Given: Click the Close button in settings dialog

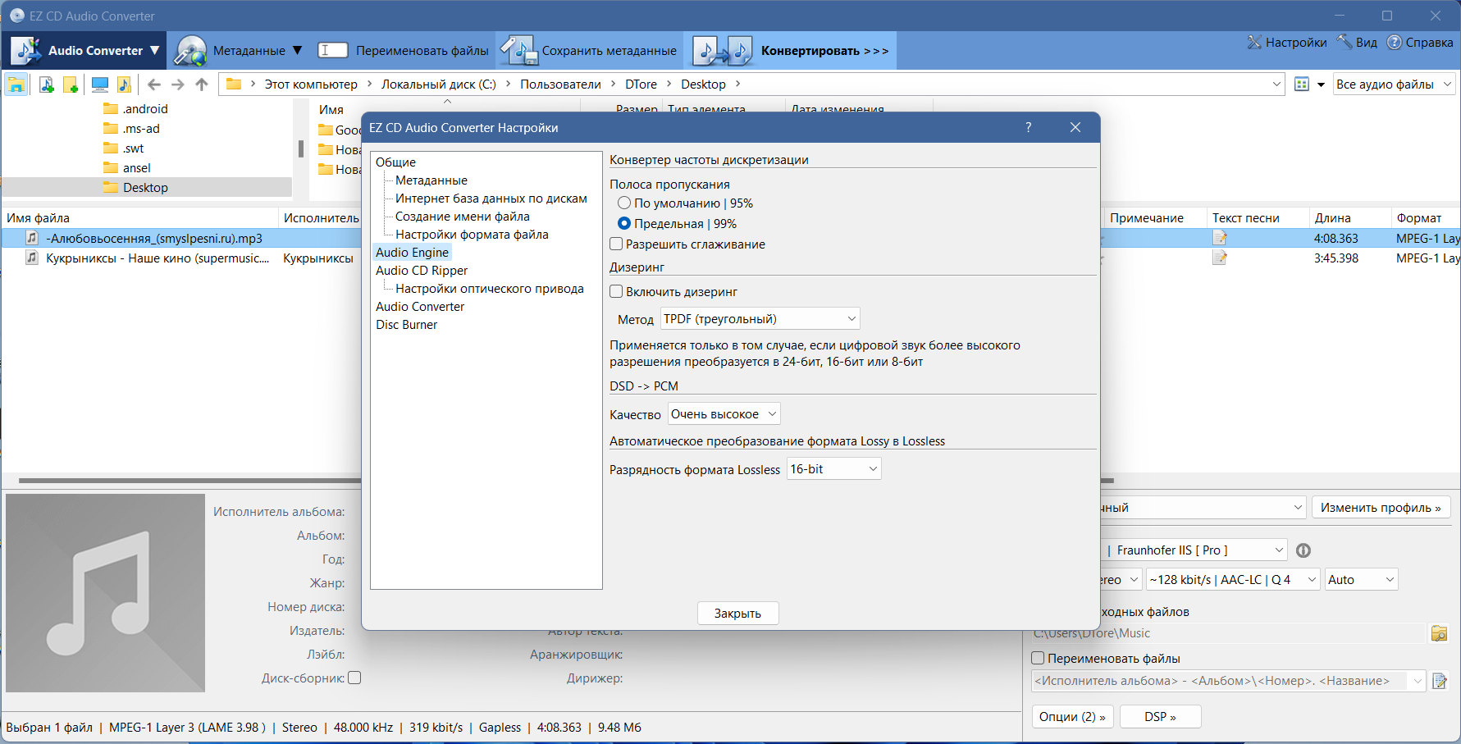Looking at the screenshot, I should coord(737,614).
